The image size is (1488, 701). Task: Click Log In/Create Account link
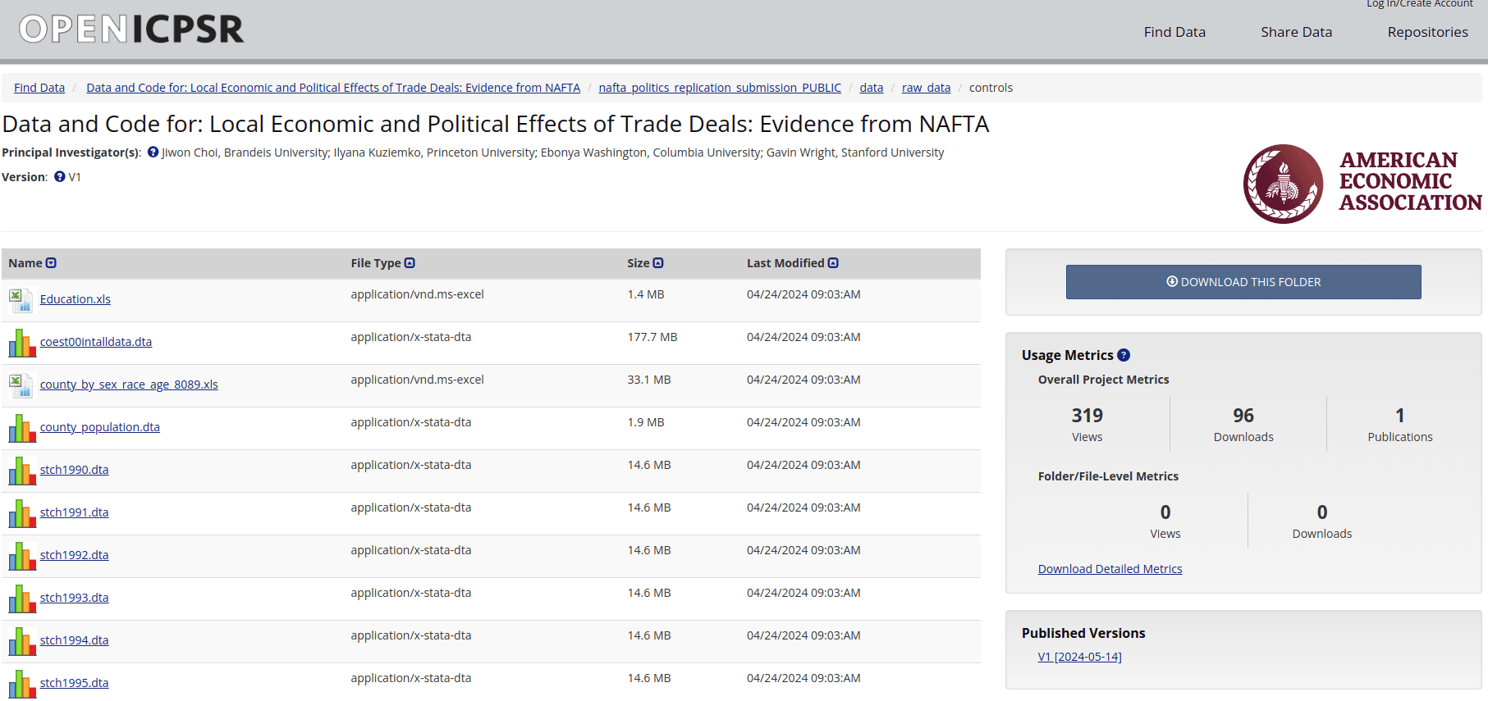coord(1419,4)
